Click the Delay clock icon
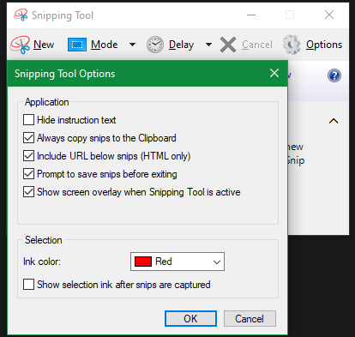This screenshot has height=337, width=355. click(x=155, y=45)
